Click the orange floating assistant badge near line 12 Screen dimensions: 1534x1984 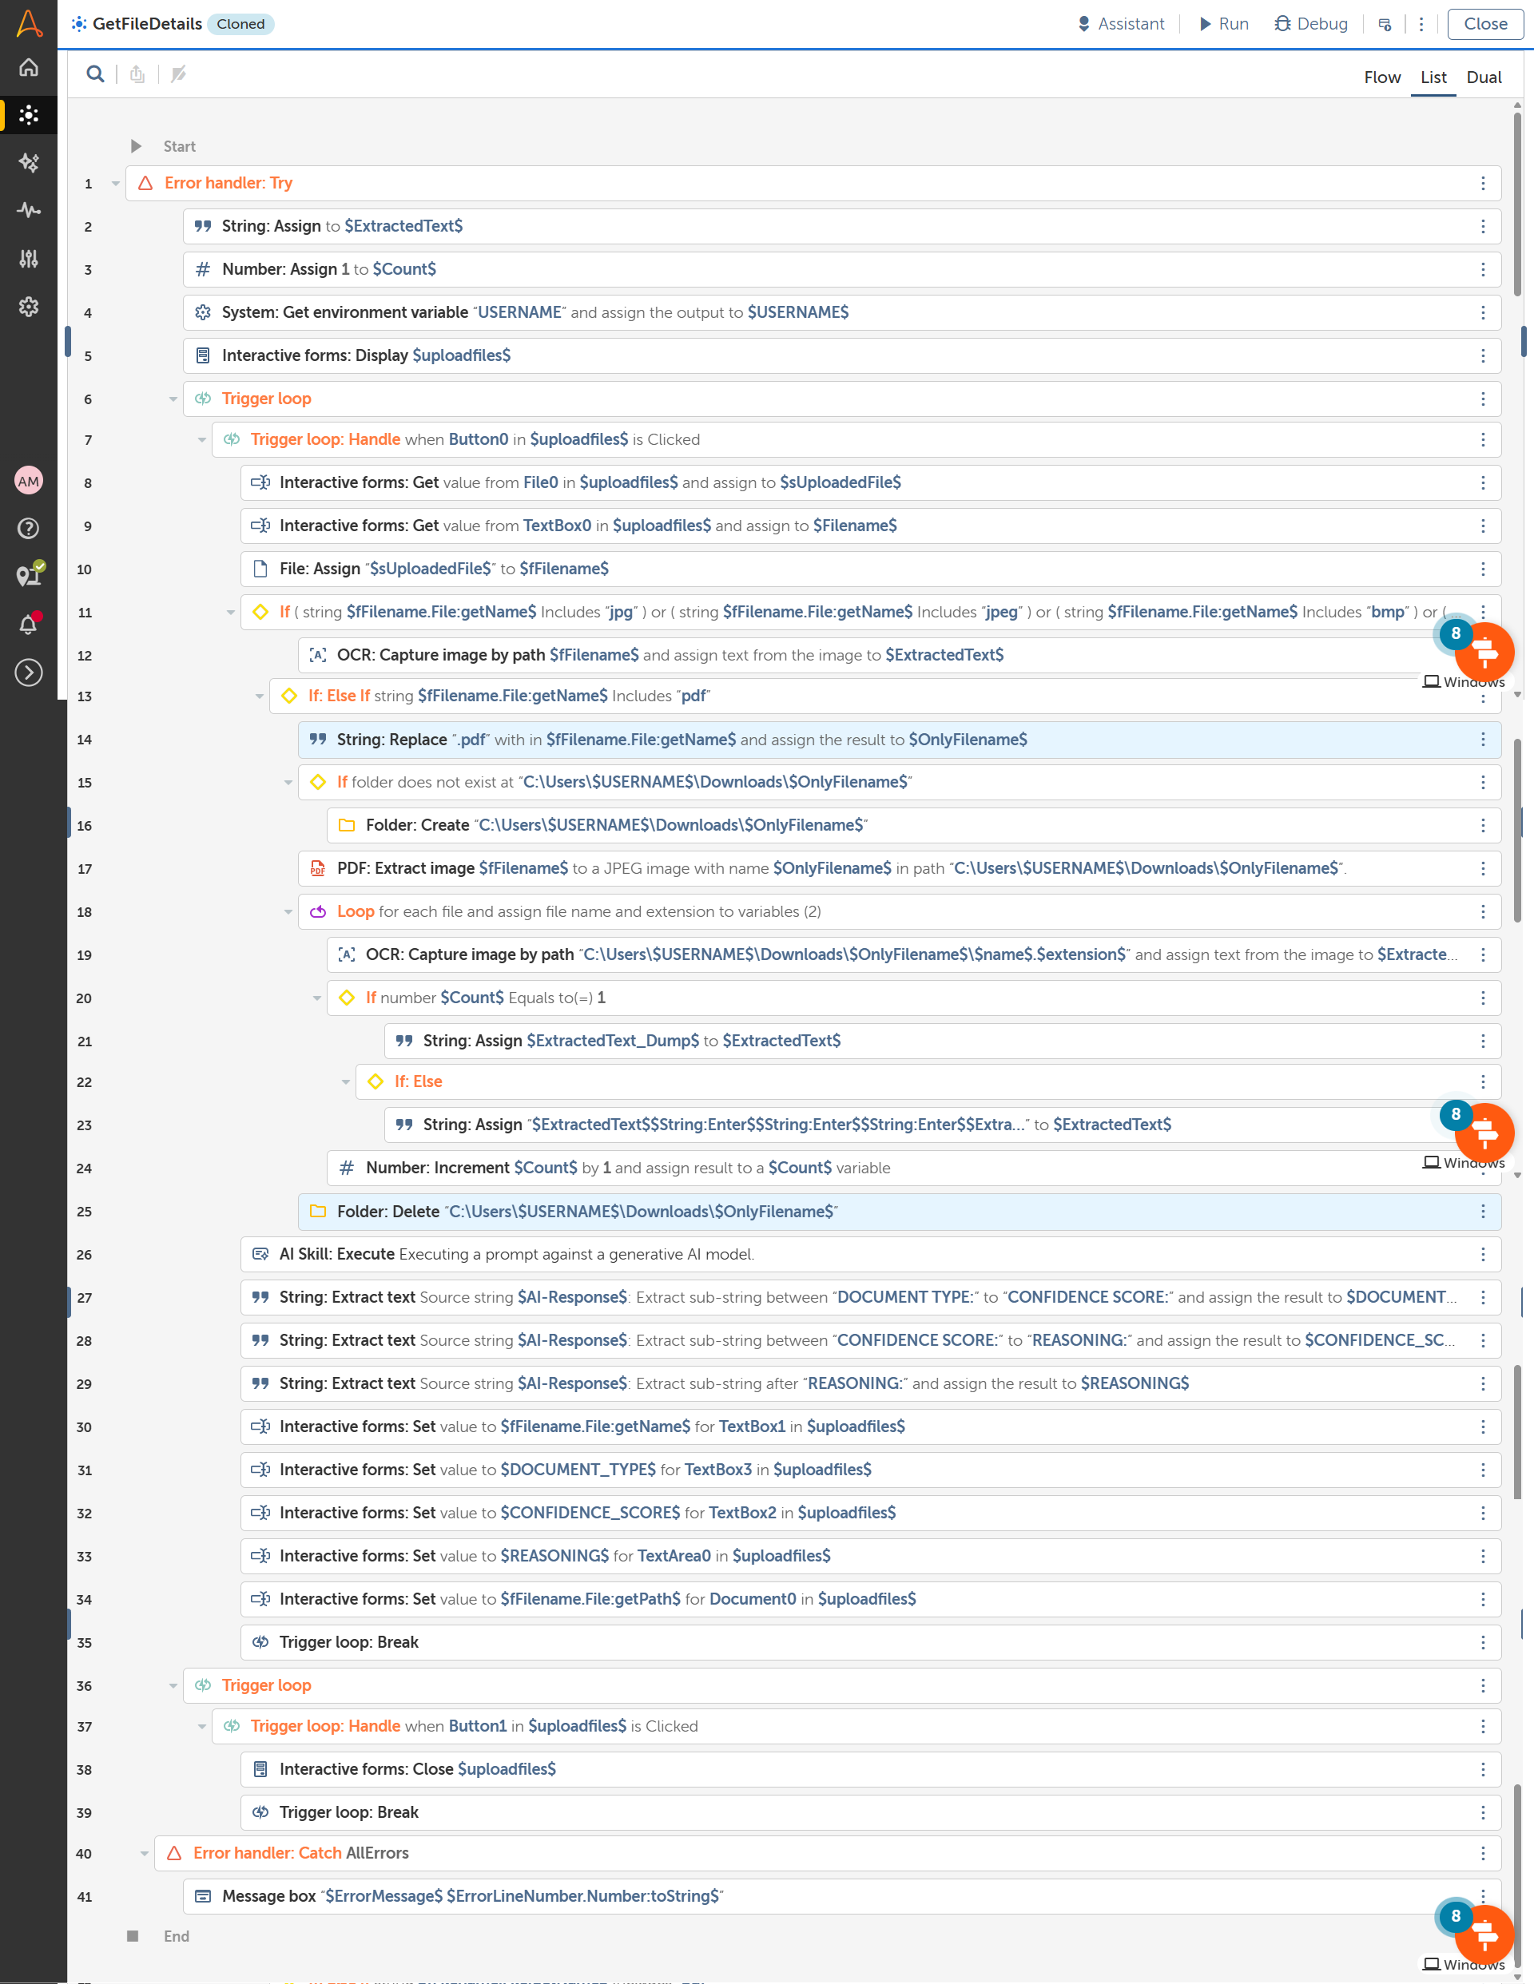tap(1484, 651)
